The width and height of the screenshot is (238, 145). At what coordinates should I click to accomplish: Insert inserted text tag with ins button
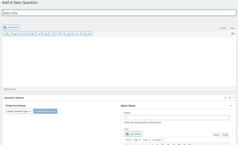click(x=39, y=34)
